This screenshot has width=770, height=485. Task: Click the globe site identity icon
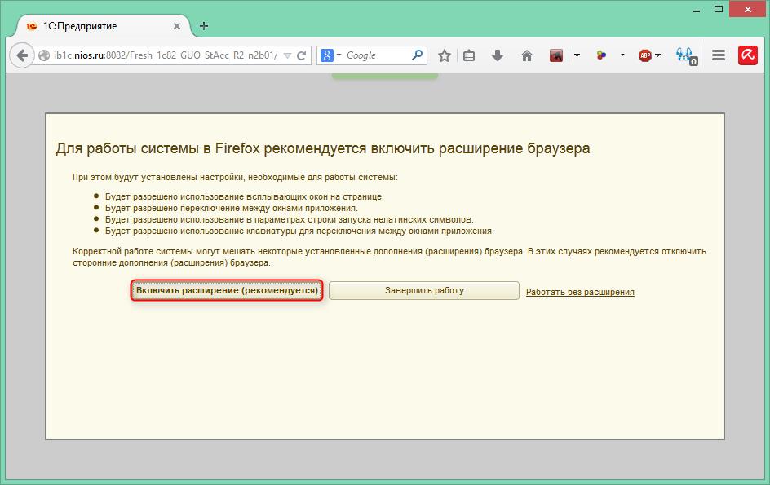44,55
